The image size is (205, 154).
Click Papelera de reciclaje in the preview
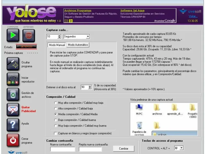pos(139,129)
